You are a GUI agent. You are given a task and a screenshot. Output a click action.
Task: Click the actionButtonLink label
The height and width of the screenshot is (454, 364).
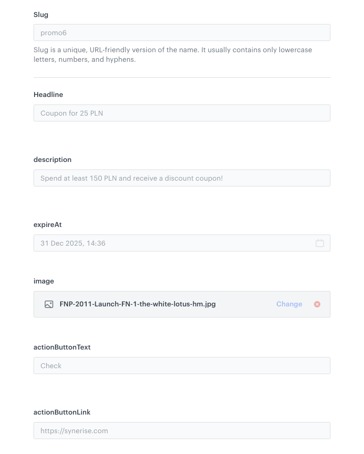tap(62, 412)
